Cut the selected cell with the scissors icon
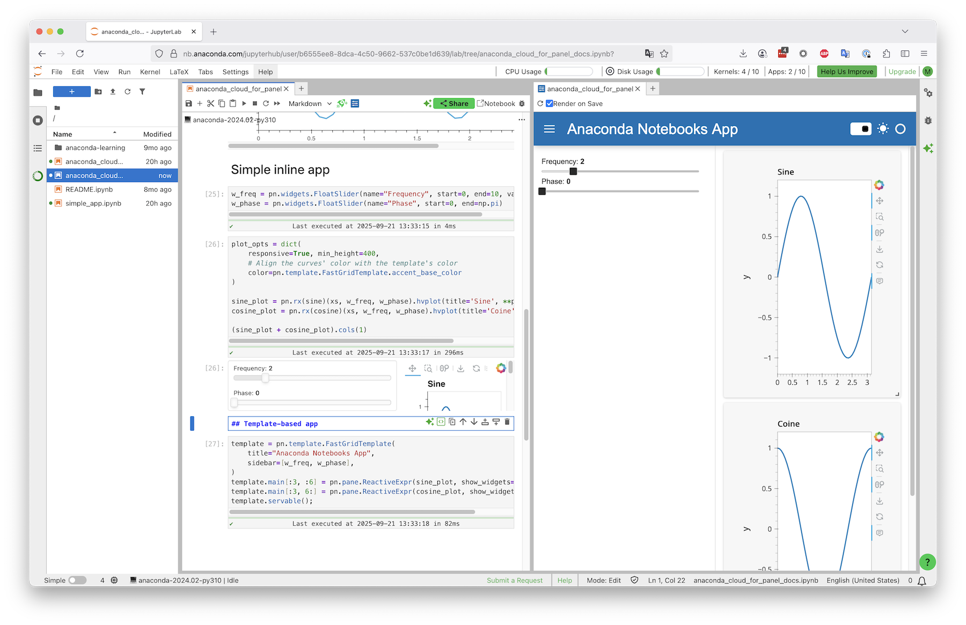Screen dimensions: 966x625 [x=210, y=104]
